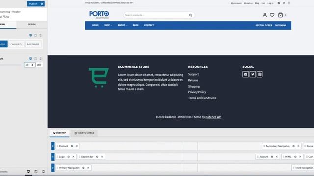Open settings for Search Bar item

pyautogui.click(x=97, y=157)
